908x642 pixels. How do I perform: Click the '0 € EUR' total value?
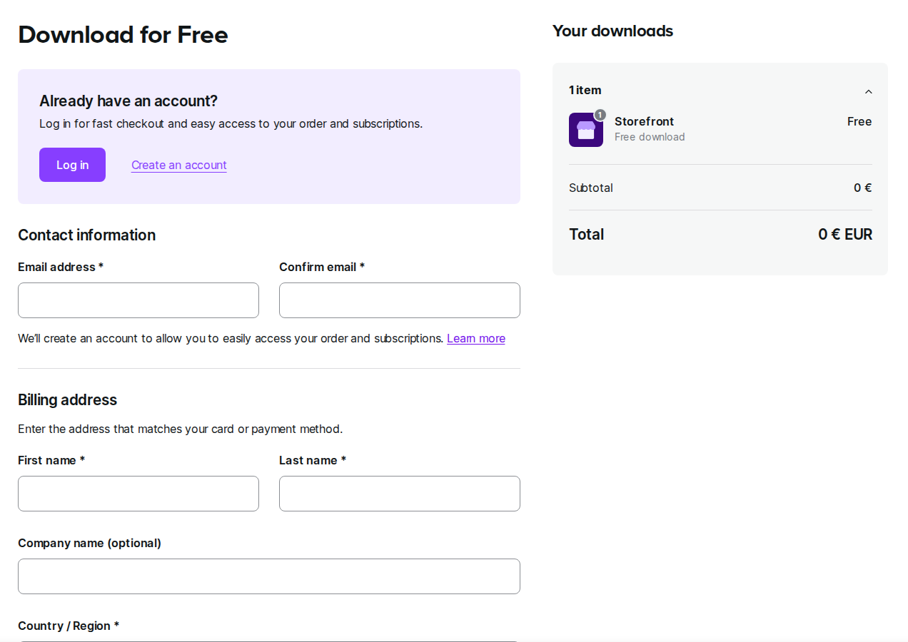[x=845, y=234]
